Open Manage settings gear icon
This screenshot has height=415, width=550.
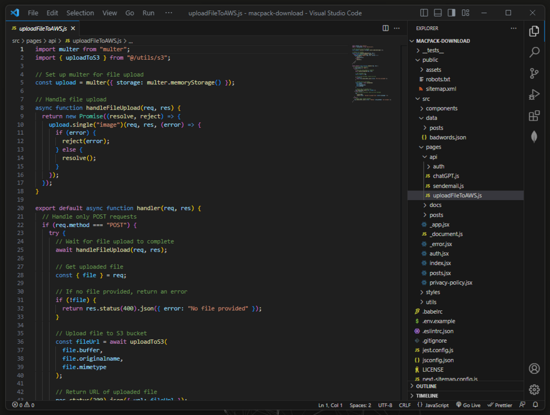point(534,389)
